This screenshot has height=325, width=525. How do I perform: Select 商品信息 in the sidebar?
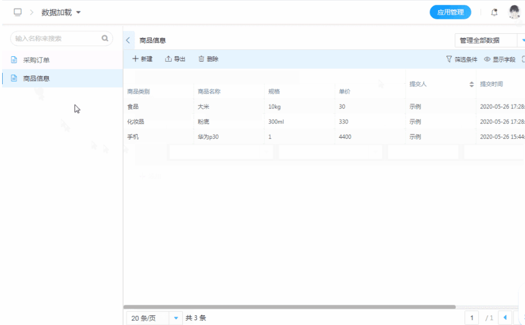click(x=36, y=78)
